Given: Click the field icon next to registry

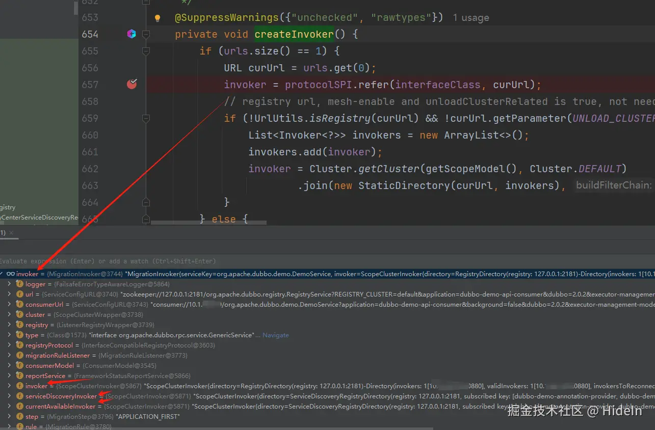Looking at the screenshot, I should 20,325.
